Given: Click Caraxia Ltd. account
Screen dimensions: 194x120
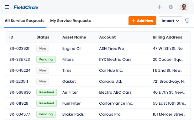Looking at the screenshot, I should (x=111, y=81).
